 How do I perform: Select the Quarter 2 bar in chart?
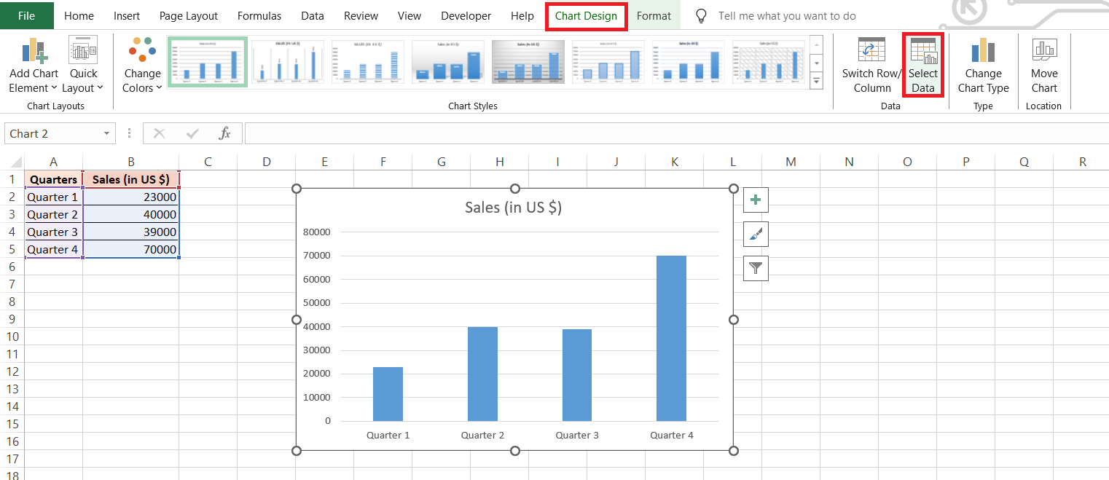coord(482,374)
